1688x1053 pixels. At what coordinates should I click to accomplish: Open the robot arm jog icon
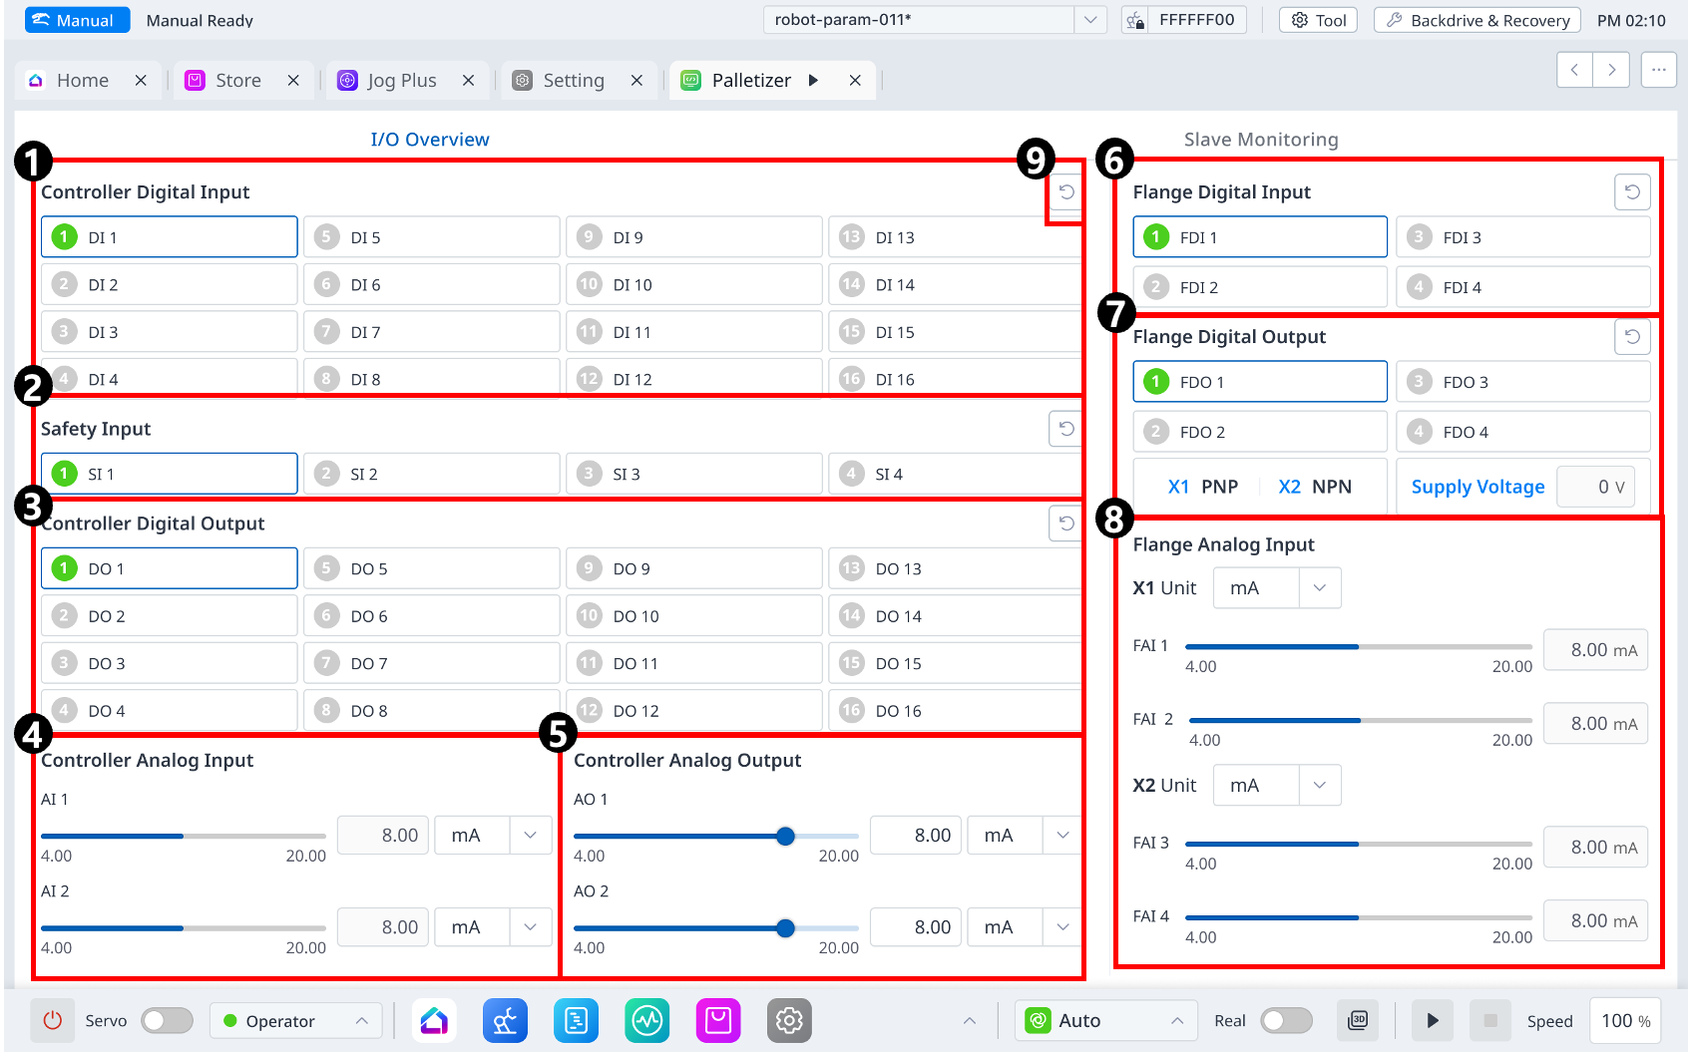[x=505, y=1020]
